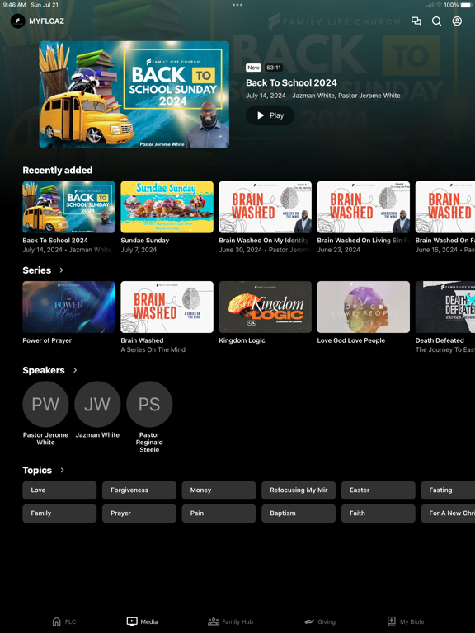The height and width of the screenshot is (633, 475).
Task: Choose the Prayer topic
Action: tap(139, 513)
